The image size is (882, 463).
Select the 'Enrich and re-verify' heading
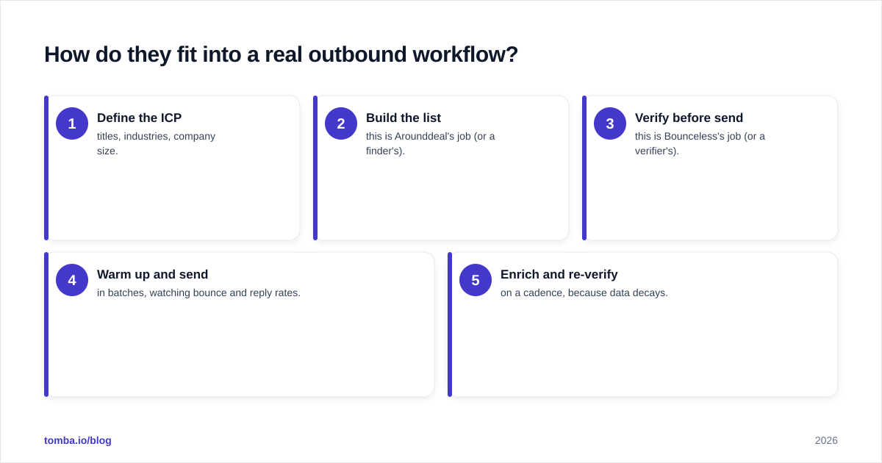(x=559, y=274)
